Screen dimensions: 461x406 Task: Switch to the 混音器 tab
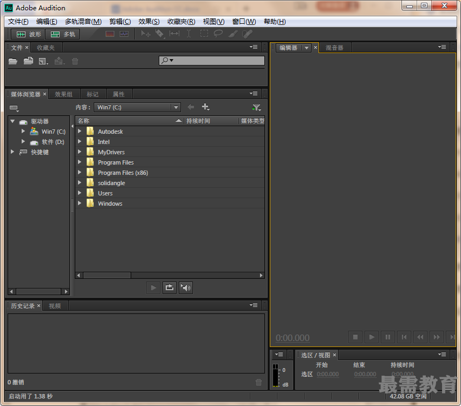(x=335, y=48)
